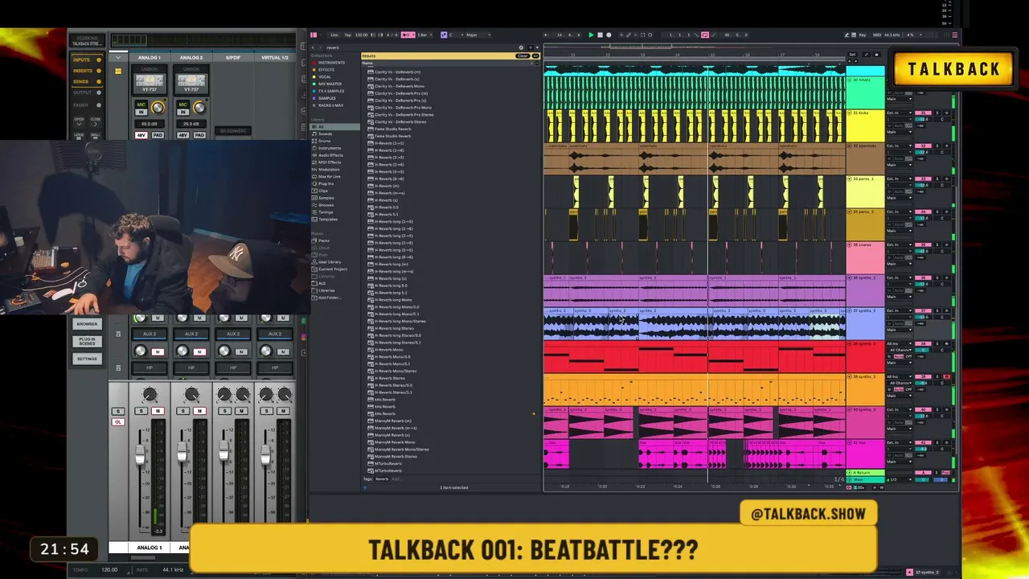
Task: Open MIDI Effects in the browser Library
Action: pos(330,162)
